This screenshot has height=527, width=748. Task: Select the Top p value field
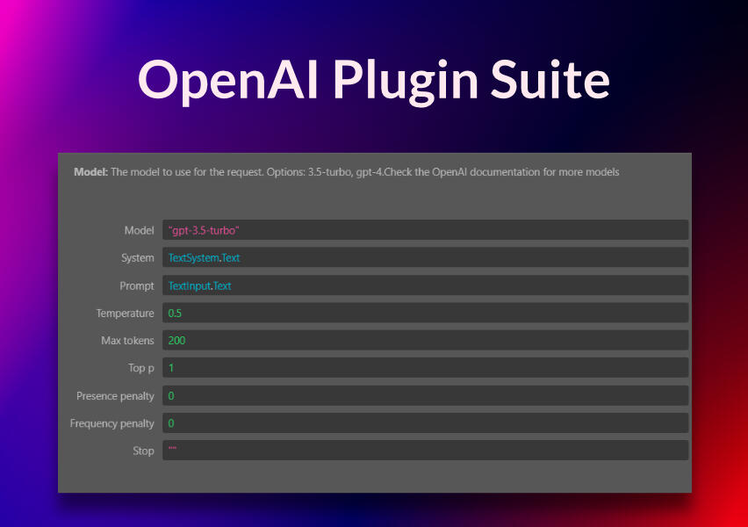(x=425, y=368)
